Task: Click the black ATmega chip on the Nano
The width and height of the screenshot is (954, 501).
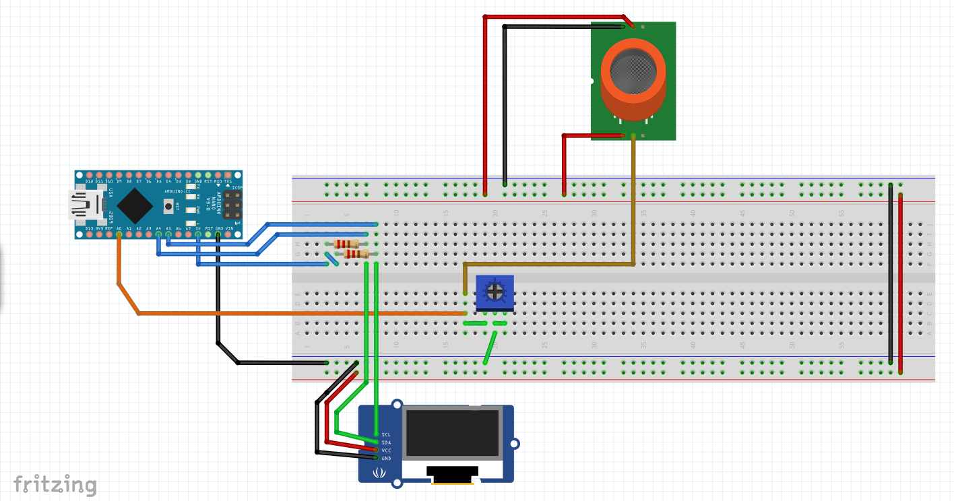Action: (135, 205)
